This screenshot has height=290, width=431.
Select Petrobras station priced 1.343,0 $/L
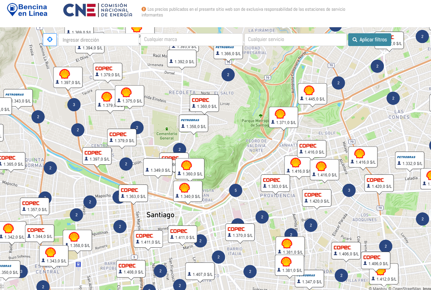(19, 98)
